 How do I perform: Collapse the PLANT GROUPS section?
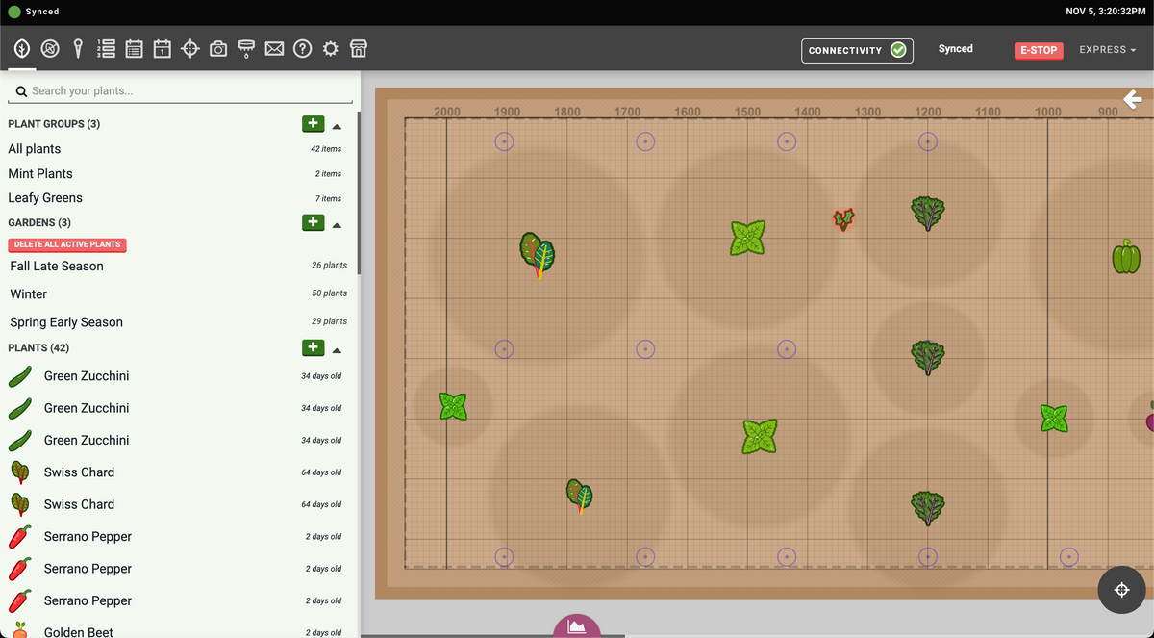337,124
